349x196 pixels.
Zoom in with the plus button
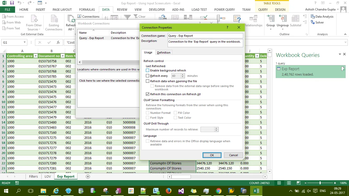[335, 183]
